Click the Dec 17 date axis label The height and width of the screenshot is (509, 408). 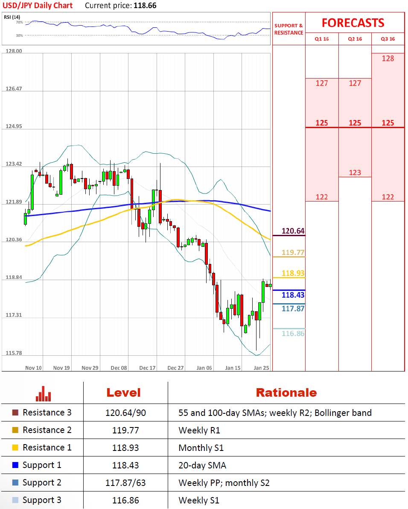(147, 368)
